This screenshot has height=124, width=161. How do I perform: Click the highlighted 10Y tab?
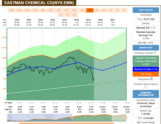[90, 10]
